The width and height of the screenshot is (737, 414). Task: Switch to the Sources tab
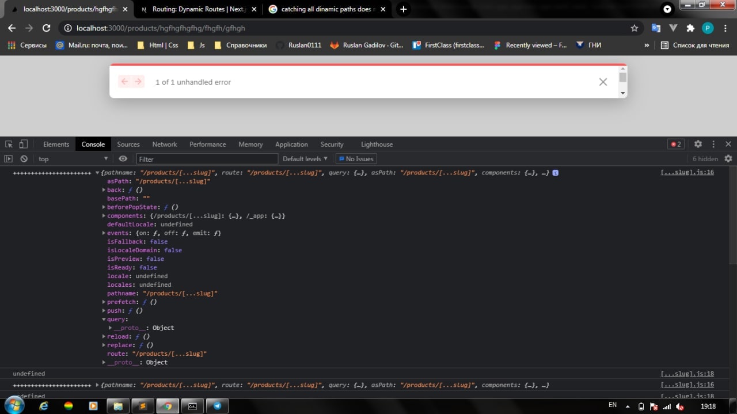128,145
